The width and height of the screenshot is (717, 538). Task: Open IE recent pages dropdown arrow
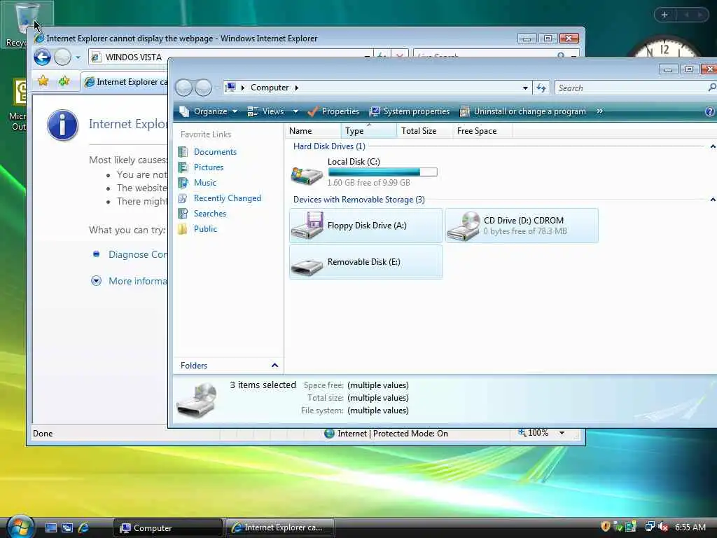pyautogui.click(x=78, y=57)
